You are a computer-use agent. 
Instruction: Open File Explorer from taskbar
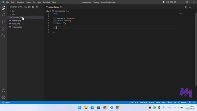tap(86, 108)
